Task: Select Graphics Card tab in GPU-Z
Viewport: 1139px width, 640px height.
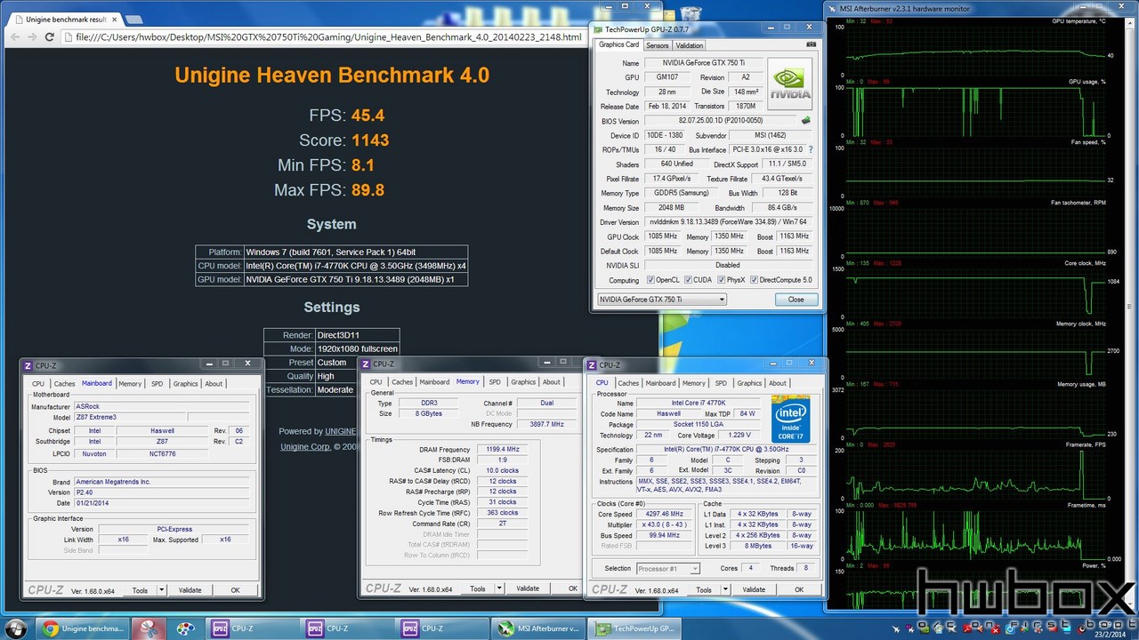Action: (x=619, y=44)
